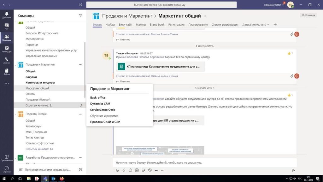Open the Files icon in the sidebar
Viewport: 323px width, 182px height.
pyautogui.click(x=7, y=72)
